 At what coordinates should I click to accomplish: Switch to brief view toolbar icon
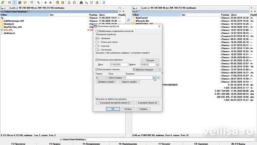[10, 2]
